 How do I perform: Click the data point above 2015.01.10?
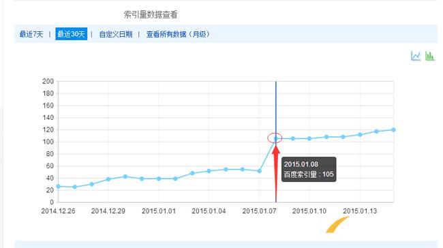tap(309, 138)
